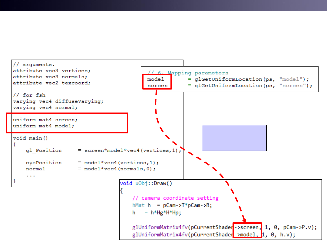Click the glGetUniformLocation call with "model" string
The width and height of the screenshot is (327, 245).
point(251,79)
